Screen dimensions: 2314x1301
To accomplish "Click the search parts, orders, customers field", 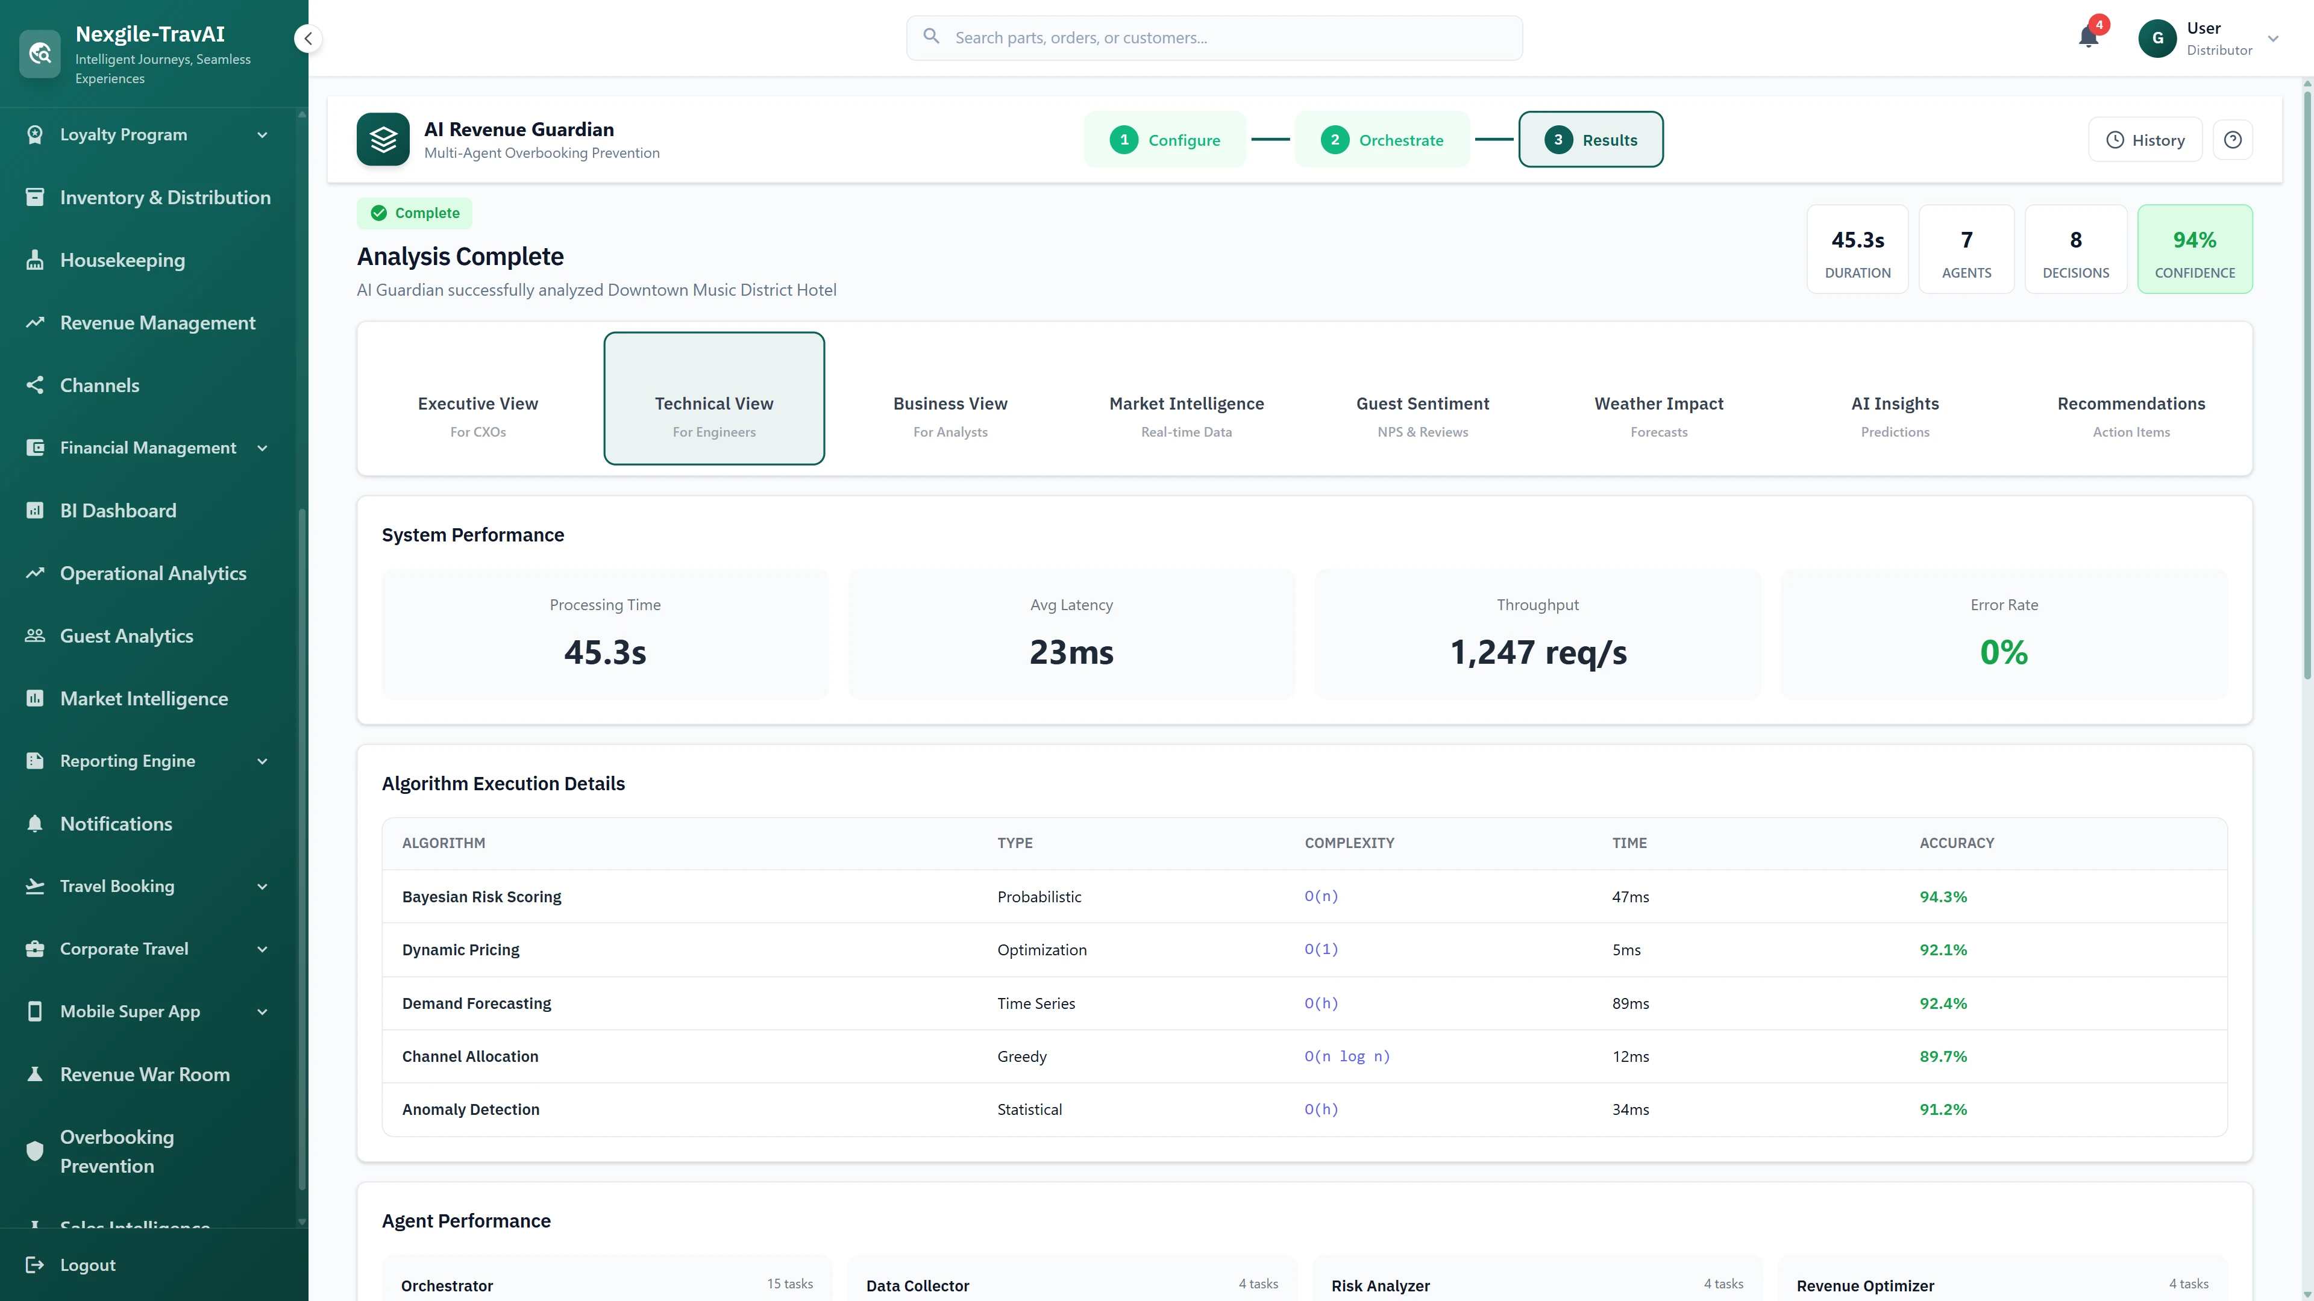I will coord(1214,38).
